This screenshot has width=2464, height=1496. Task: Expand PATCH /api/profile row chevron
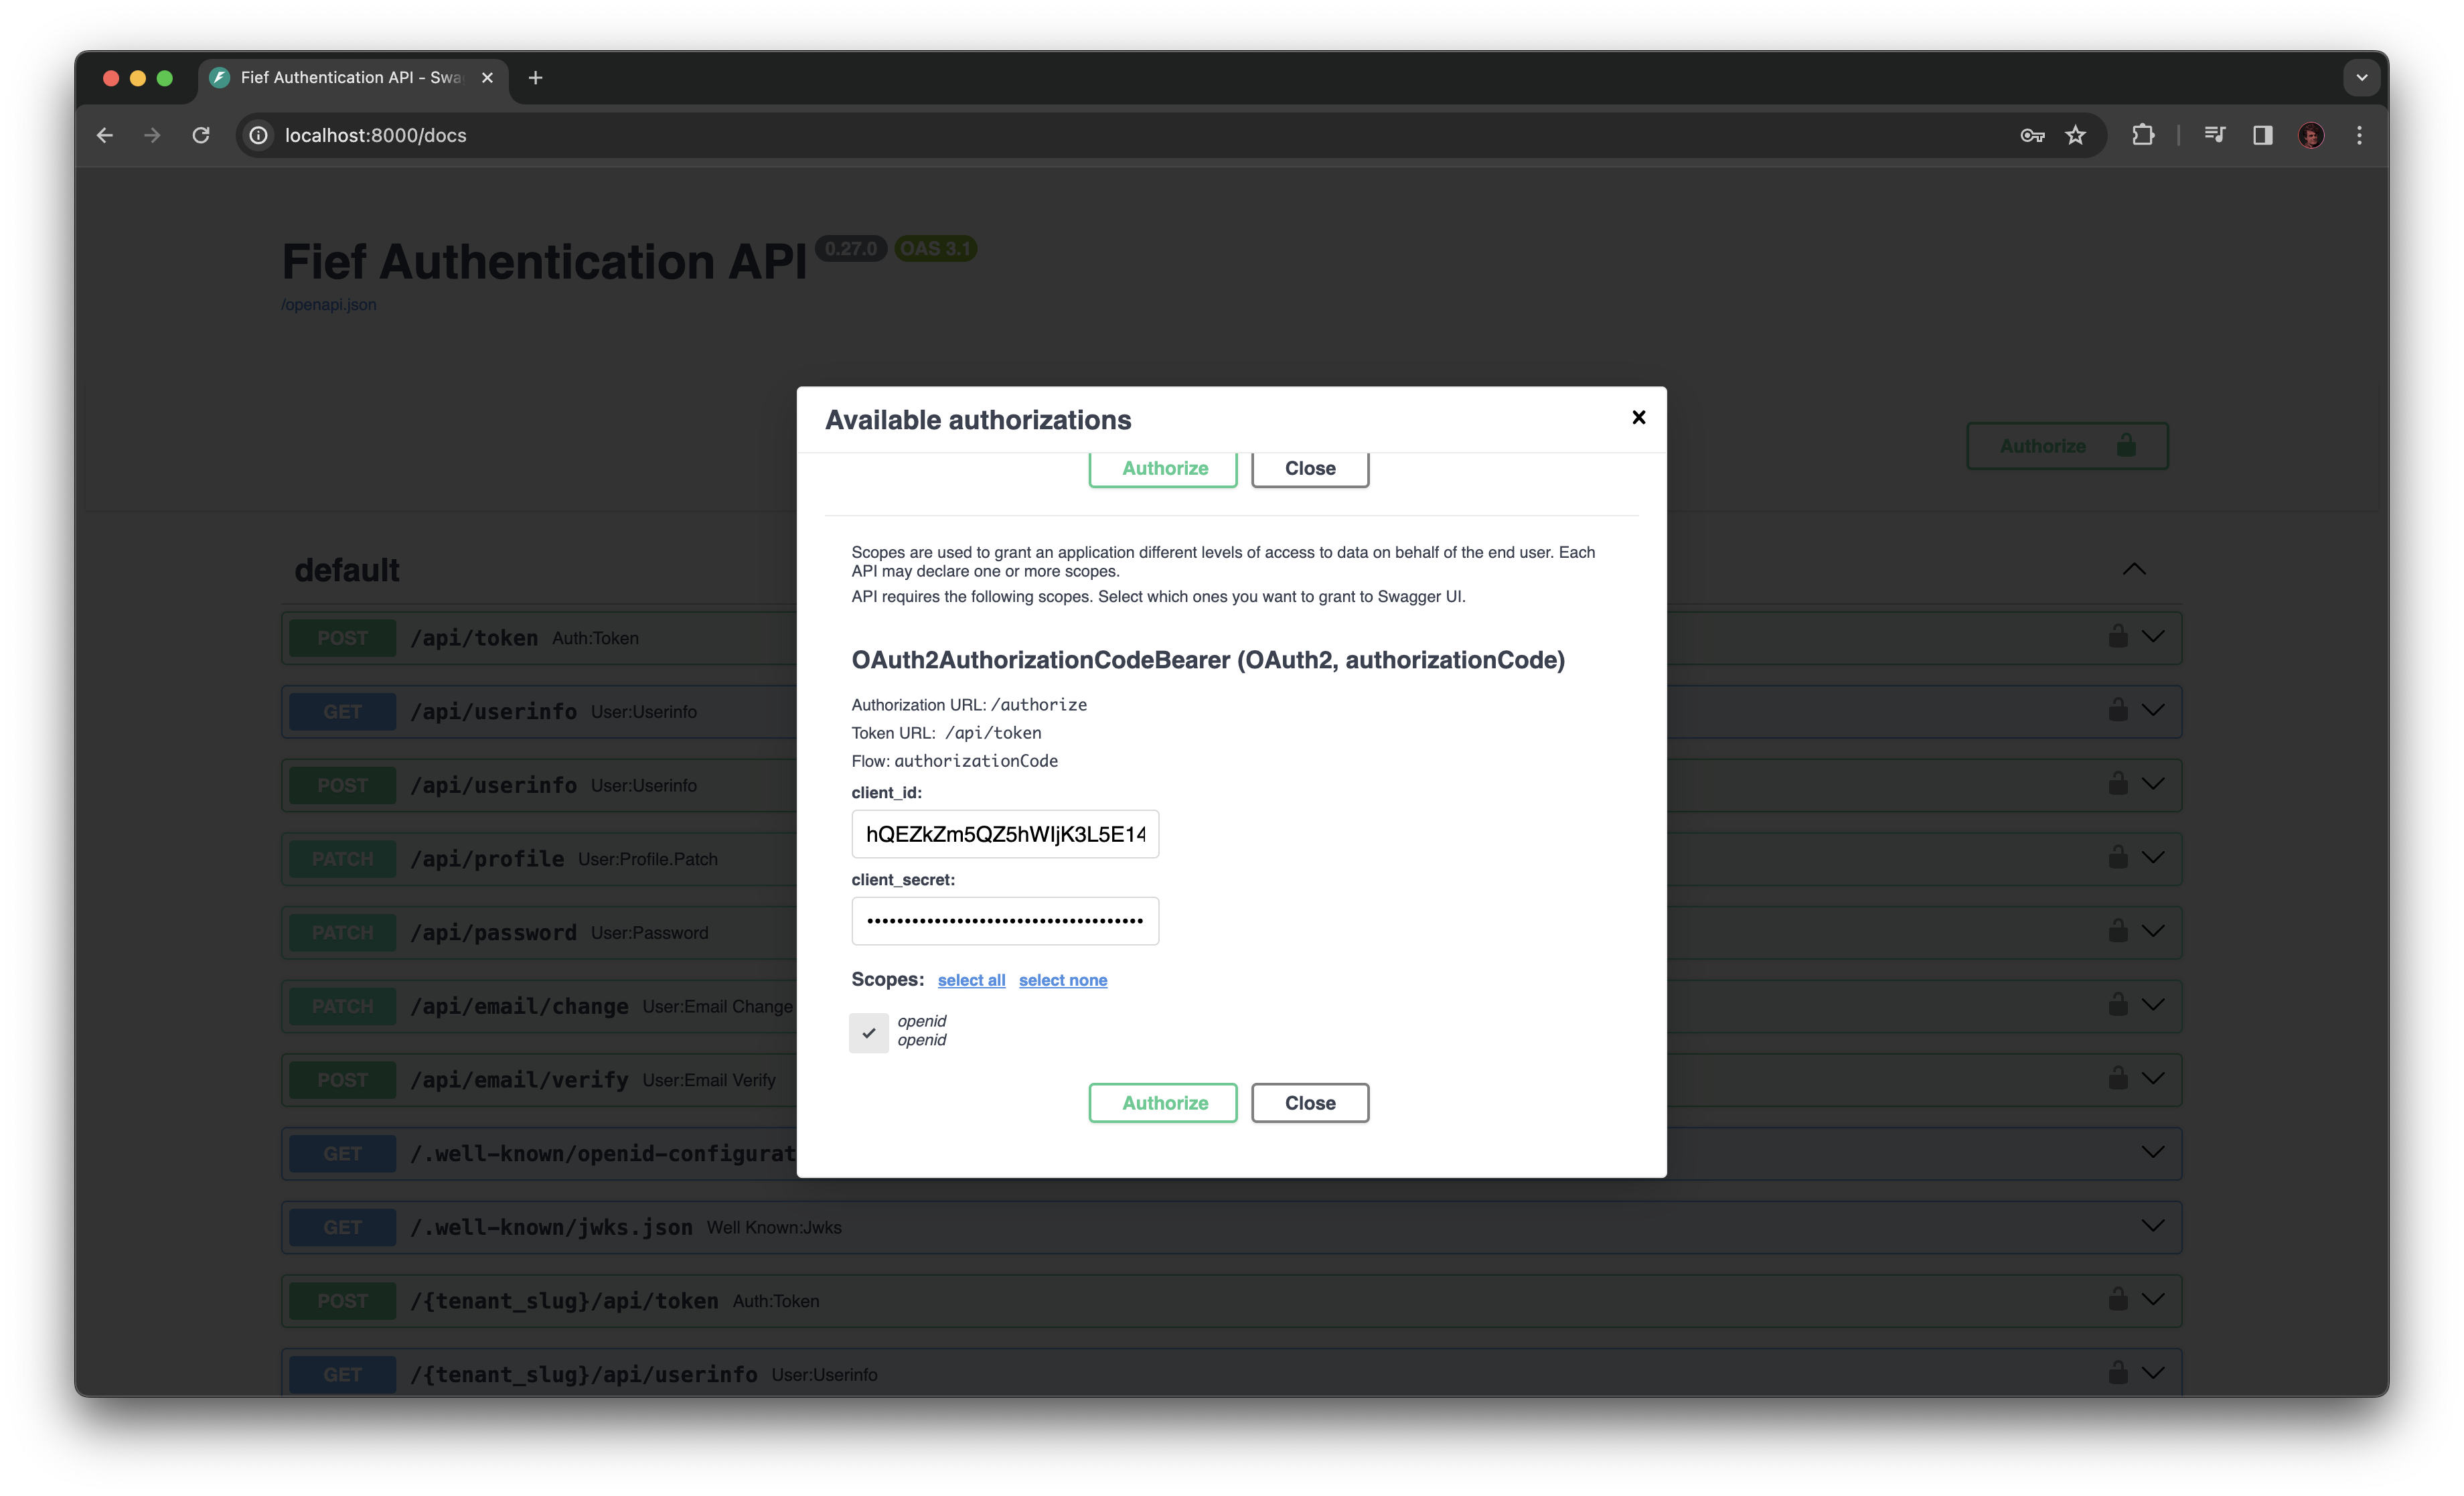[2153, 858]
